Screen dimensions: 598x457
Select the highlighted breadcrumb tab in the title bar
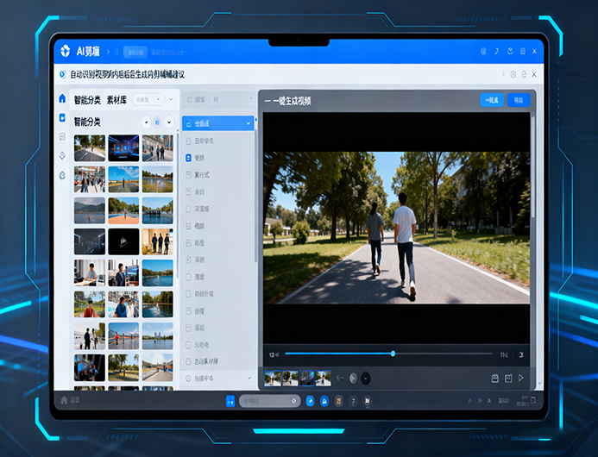[x=135, y=53]
